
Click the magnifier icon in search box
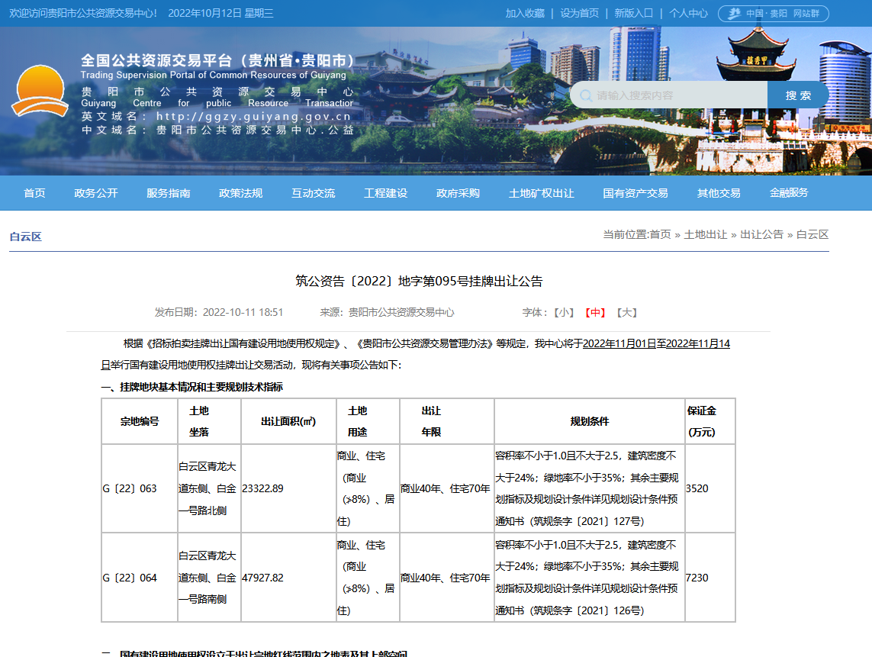point(586,95)
